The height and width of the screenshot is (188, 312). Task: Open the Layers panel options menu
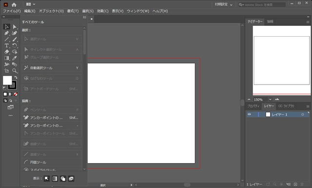click(x=308, y=106)
